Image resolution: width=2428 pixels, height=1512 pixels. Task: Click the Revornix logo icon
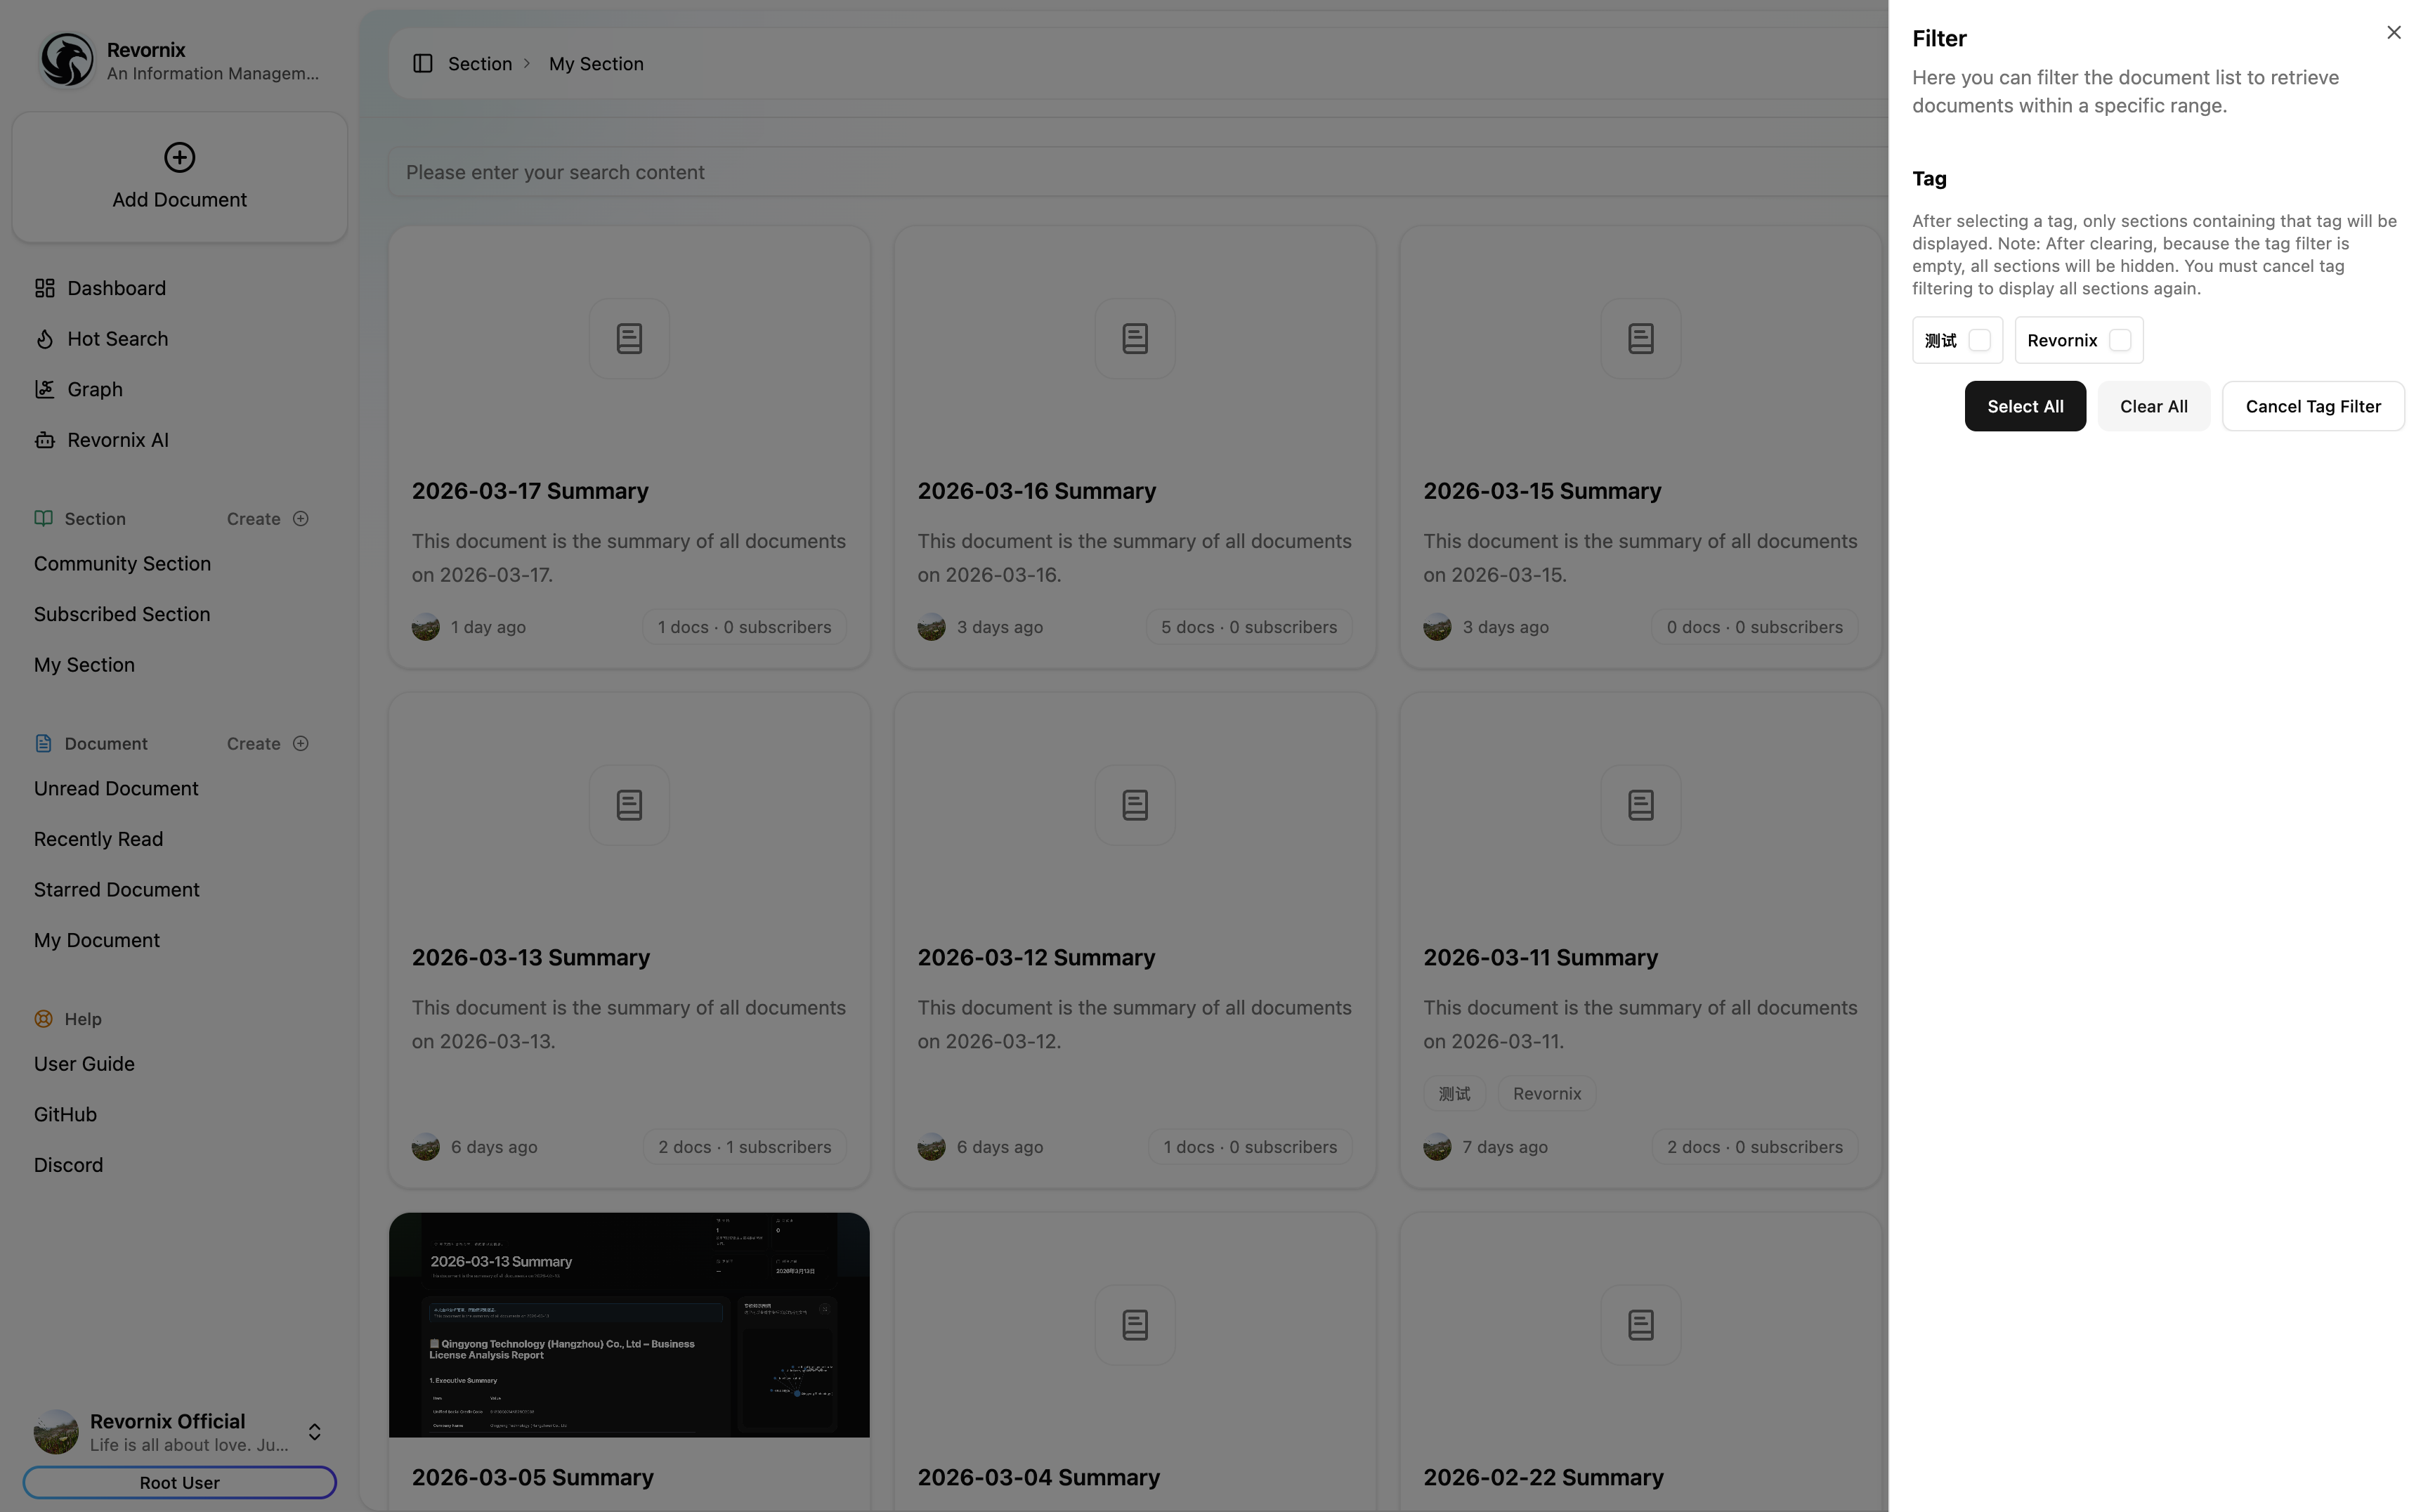pyautogui.click(x=66, y=60)
